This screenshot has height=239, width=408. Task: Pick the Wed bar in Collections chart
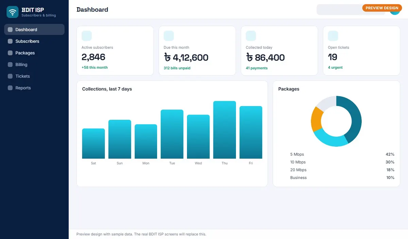(198, 137)
